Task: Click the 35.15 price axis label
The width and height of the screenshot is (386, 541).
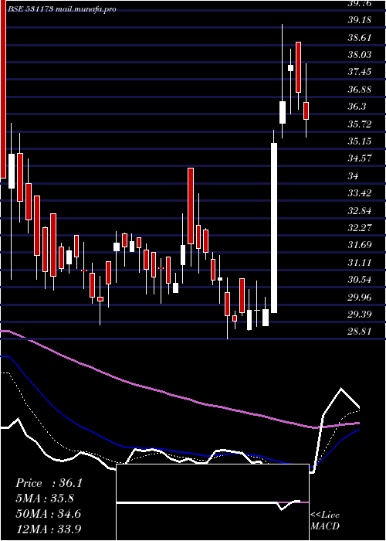Action: pos(360,141)
